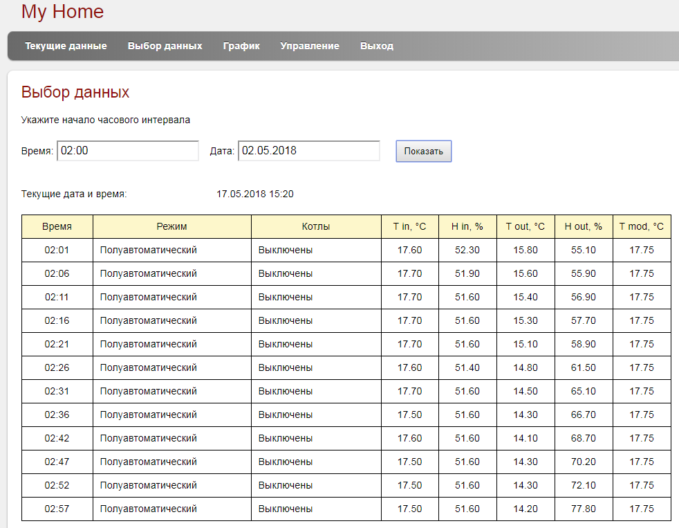Click H out value 55.10
679x528 pixels.
click(x=584, y=250)
